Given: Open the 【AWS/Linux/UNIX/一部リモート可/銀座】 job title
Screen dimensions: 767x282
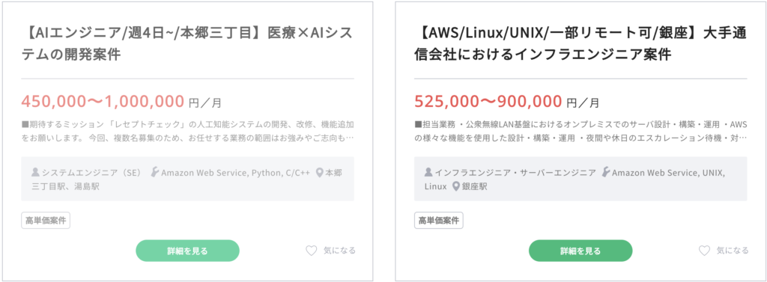Looking at the screenshot, I should point(580,44).
